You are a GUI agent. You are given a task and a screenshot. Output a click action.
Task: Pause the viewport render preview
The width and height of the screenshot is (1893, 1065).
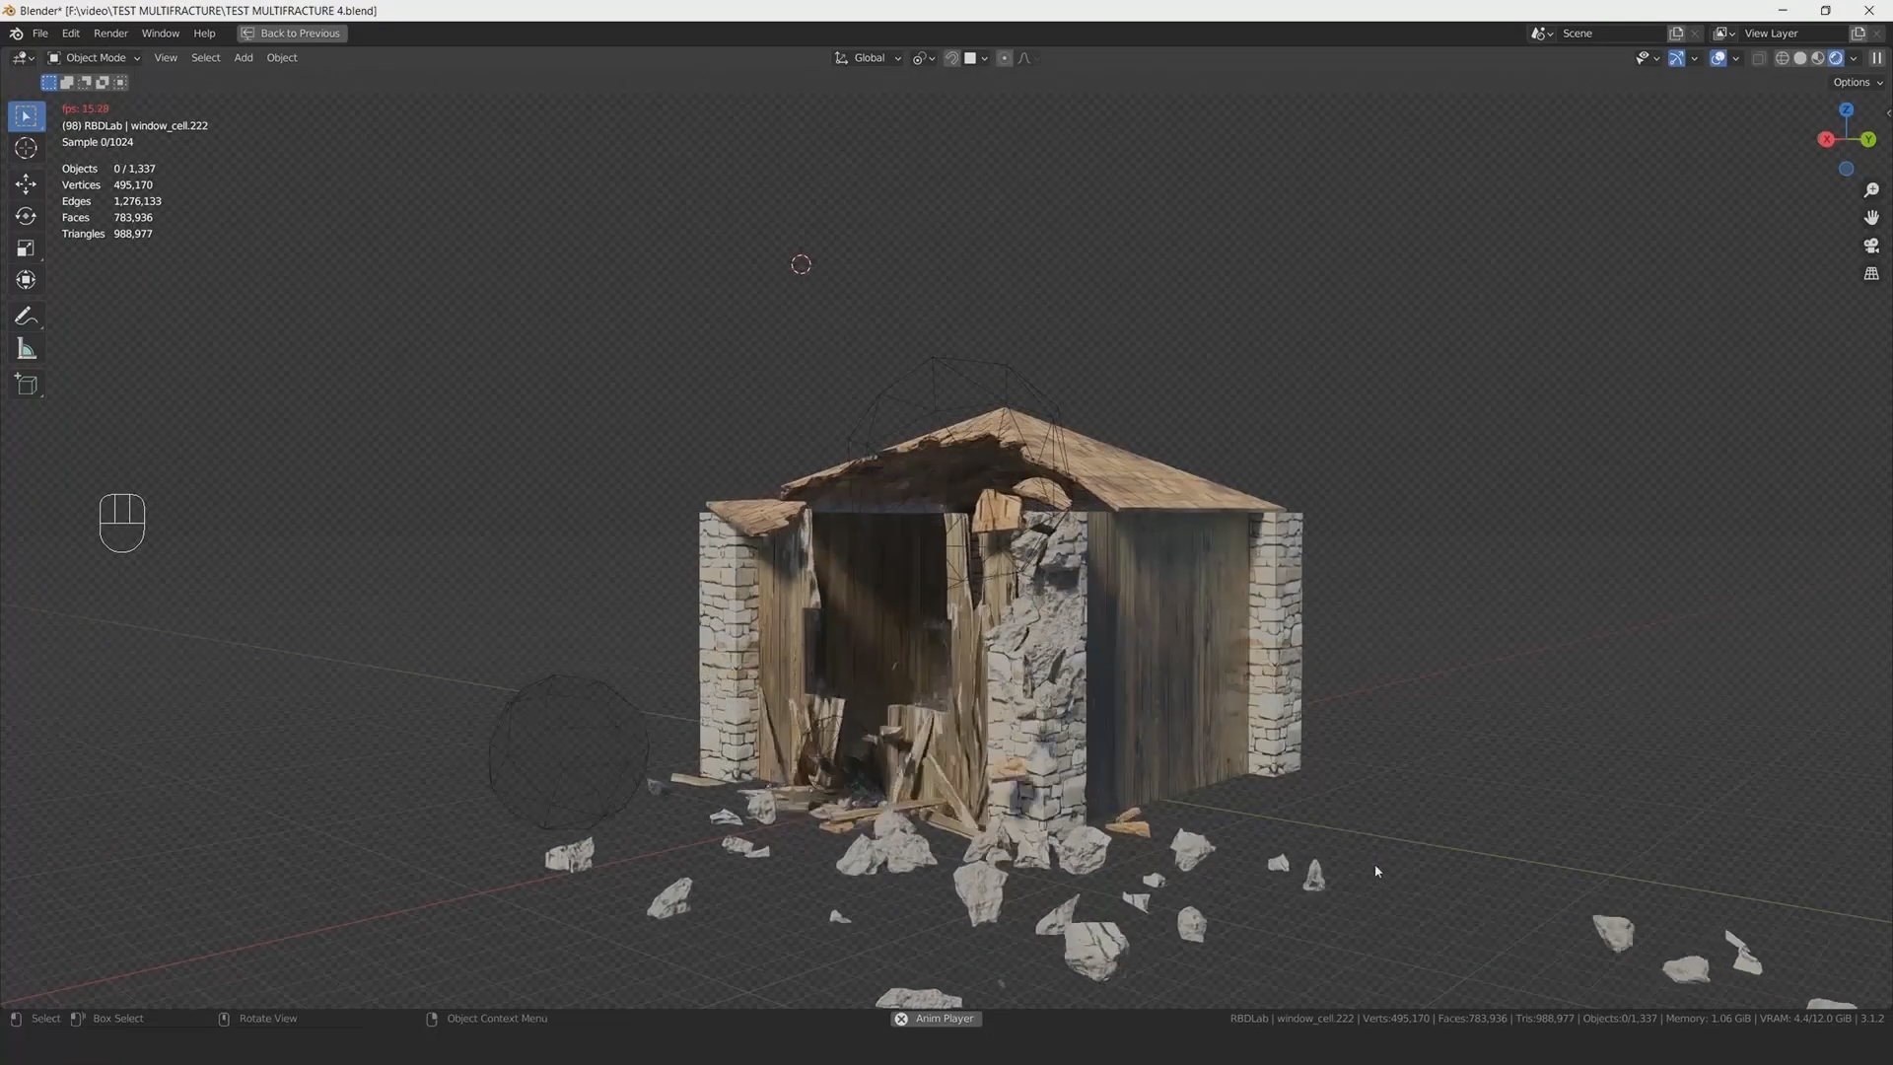pos(1876,58)
